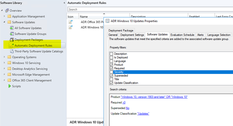Select Scripts in the tree
The width and height of the screenshot is (233, 126).
coord(16,86)
